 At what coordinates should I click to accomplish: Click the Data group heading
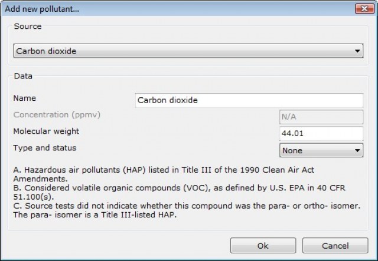click(23, 76)
